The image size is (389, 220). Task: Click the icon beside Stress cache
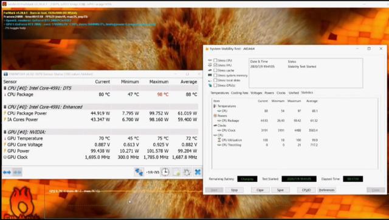click(x=210, y=70)
